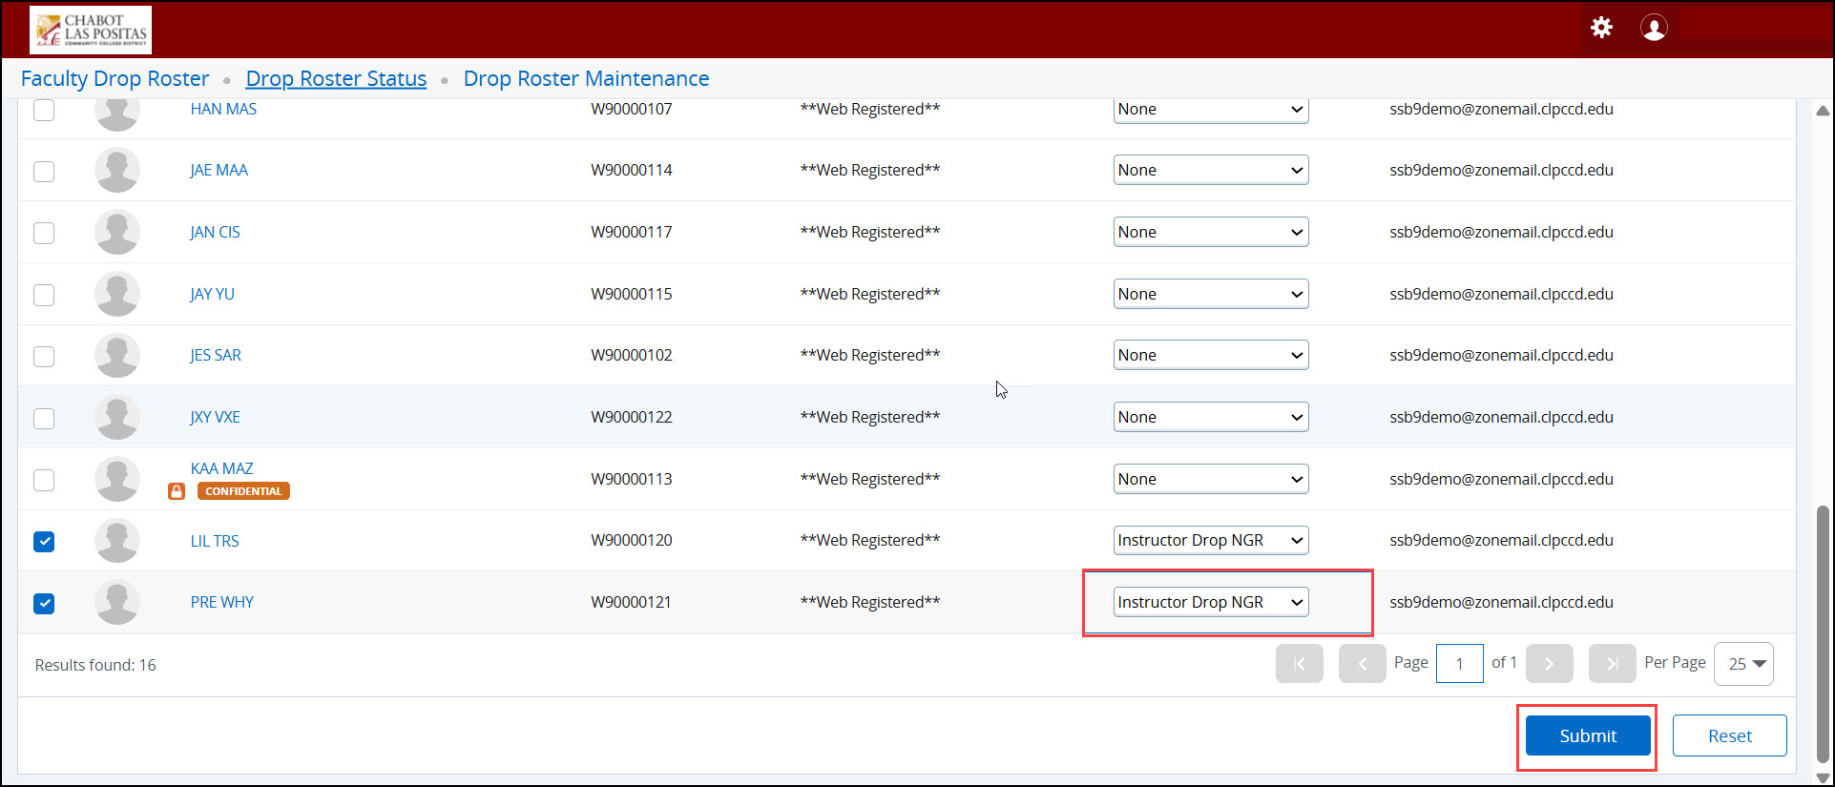This screenshot has width=1835, height=787.
Task: Uncheck the PRE WHY checkbox
Action: point(44,604)
